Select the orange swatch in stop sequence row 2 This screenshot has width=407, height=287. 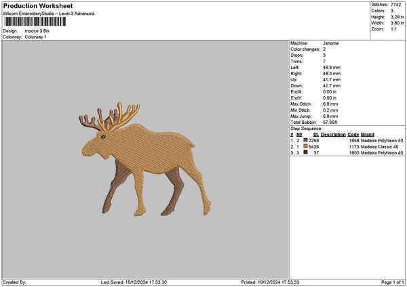pos(306,146)
